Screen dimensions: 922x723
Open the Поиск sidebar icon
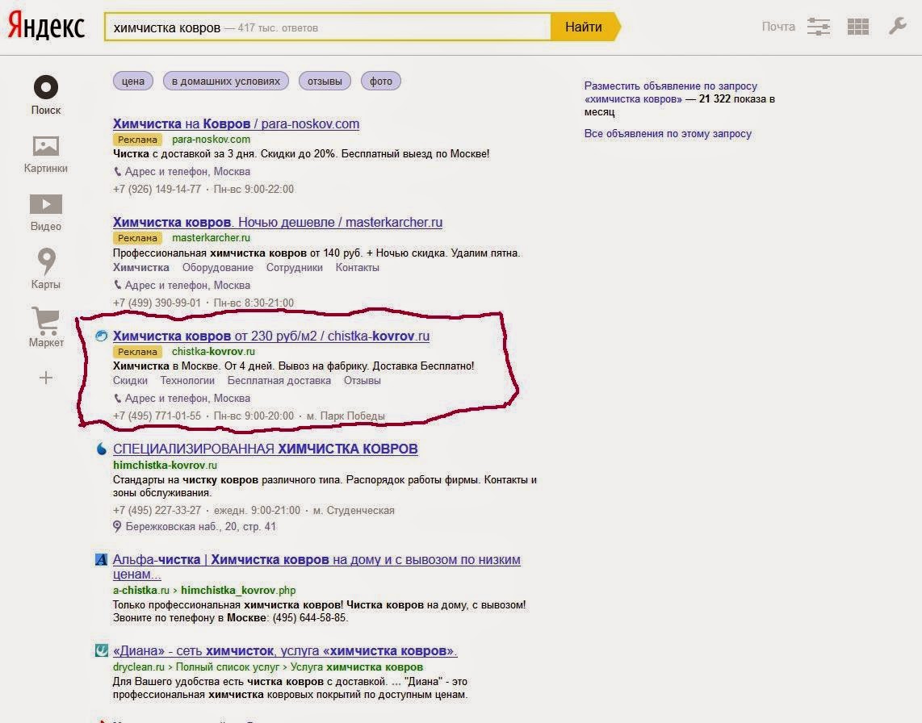(x=46, y=88)
